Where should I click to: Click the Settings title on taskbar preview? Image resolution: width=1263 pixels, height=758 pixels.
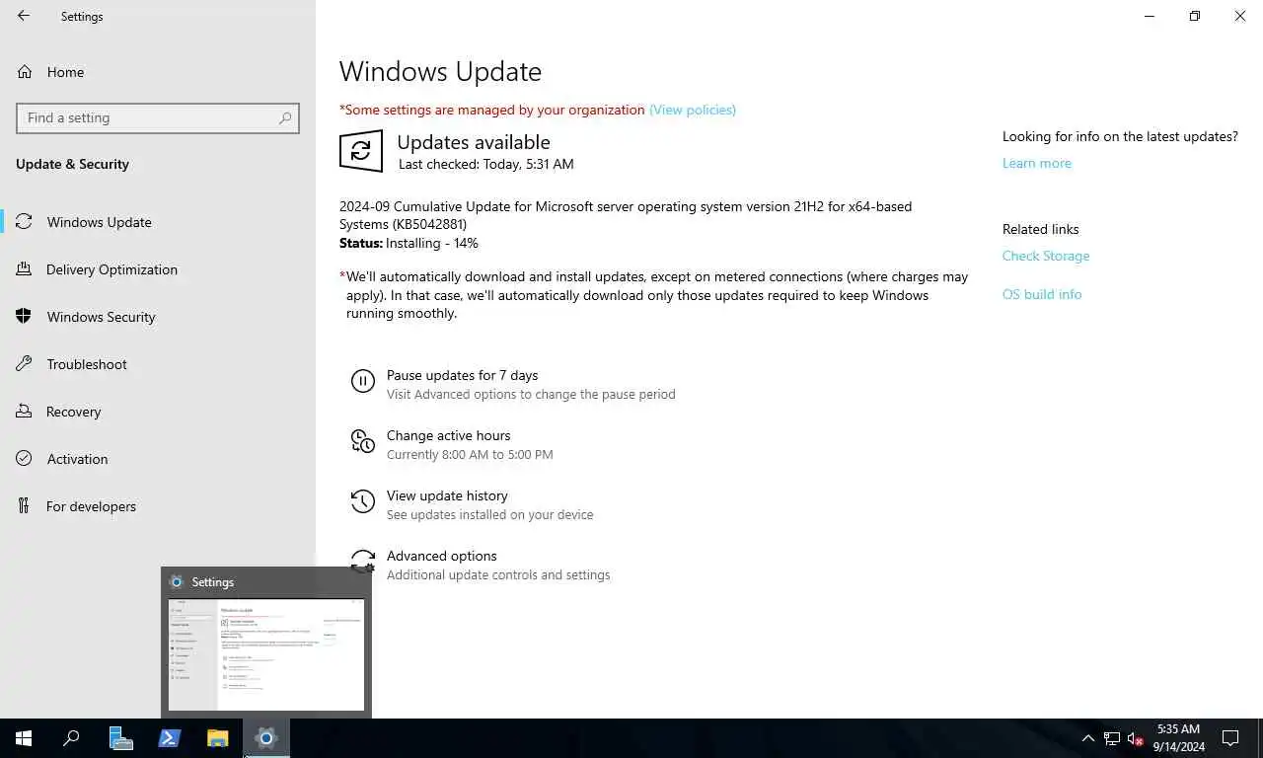pos(212,582)
